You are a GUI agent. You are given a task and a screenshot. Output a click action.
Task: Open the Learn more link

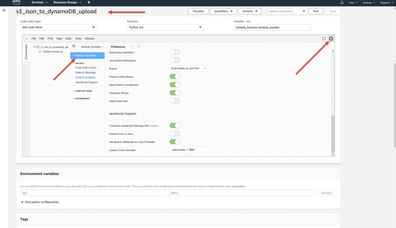click(238, 187)
